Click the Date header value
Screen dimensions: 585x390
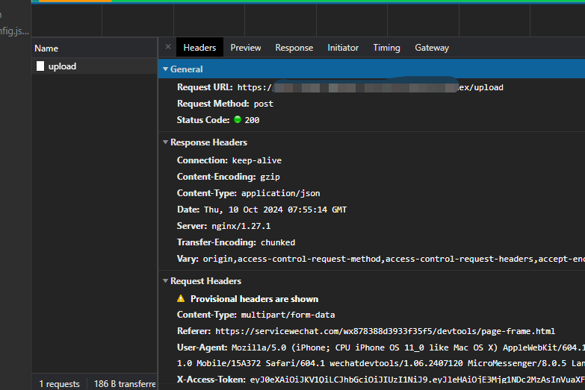click(276, 210)
